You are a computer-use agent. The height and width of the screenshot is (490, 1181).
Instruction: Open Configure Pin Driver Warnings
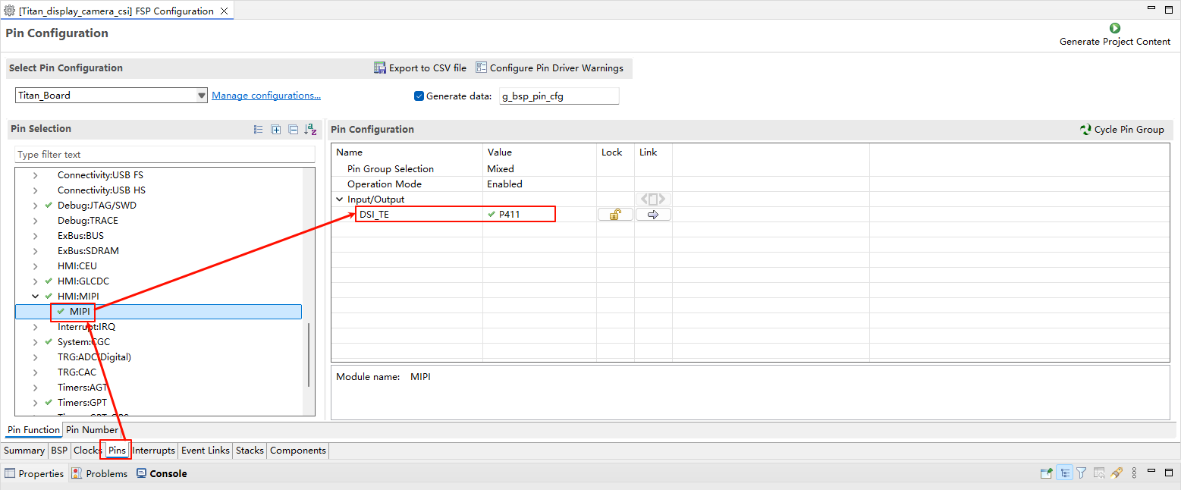click(549, 68)
